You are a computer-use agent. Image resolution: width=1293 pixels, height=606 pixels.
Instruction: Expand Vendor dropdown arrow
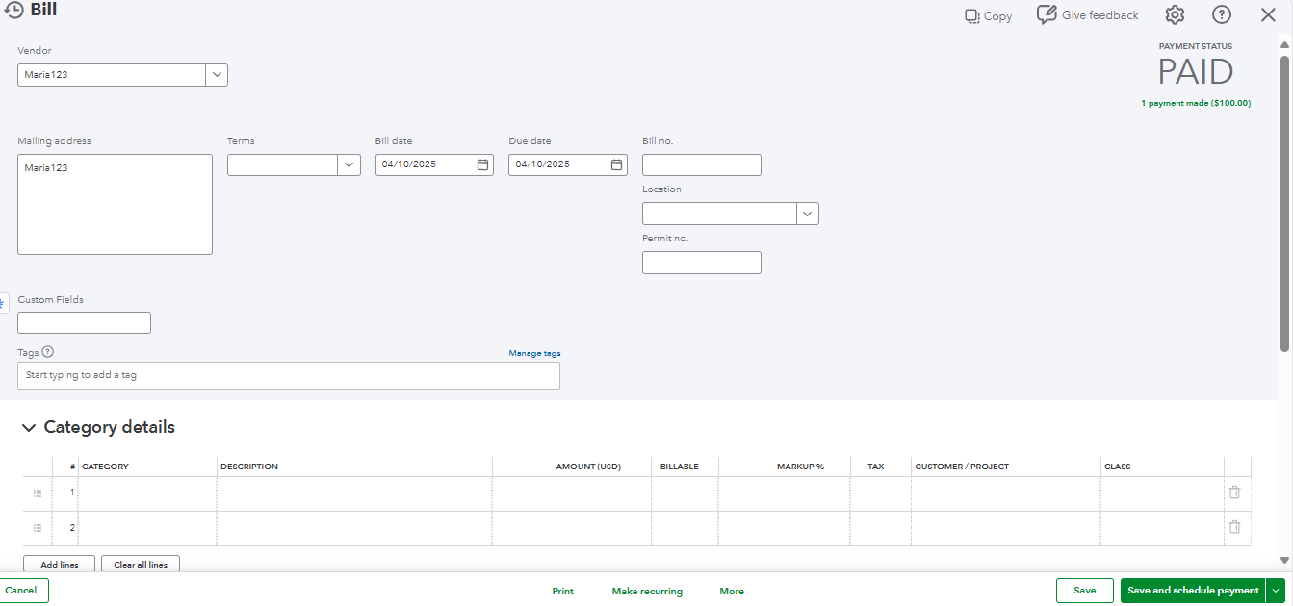[217, 75]
